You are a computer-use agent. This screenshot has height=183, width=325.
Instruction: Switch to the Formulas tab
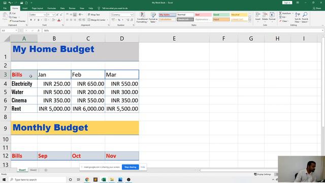point(52,8)
